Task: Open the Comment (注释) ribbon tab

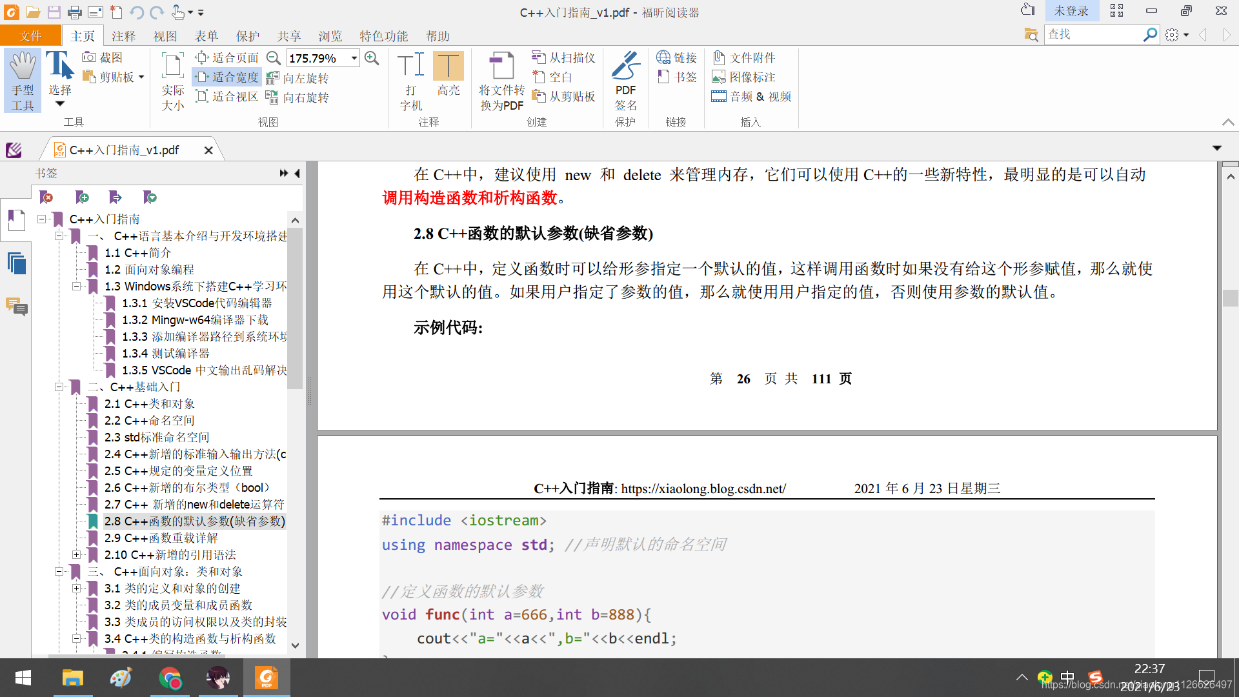Action: coord(123,36)
